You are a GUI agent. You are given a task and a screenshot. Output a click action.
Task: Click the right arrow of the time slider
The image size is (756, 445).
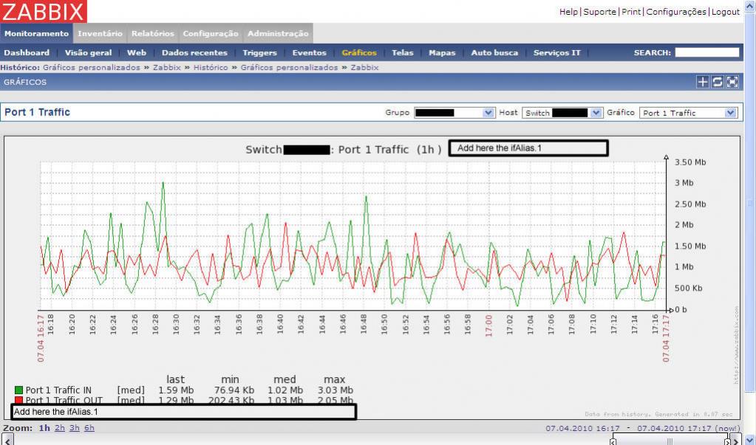[726, 441]
